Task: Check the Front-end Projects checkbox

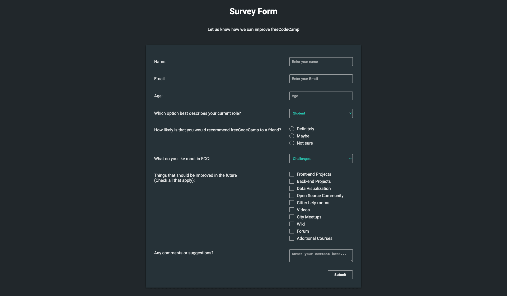Action: (x=292, y=174)
